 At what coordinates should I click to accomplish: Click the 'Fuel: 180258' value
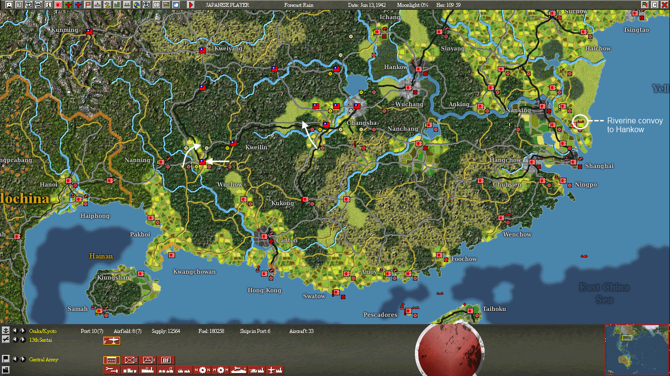(211, 331)
